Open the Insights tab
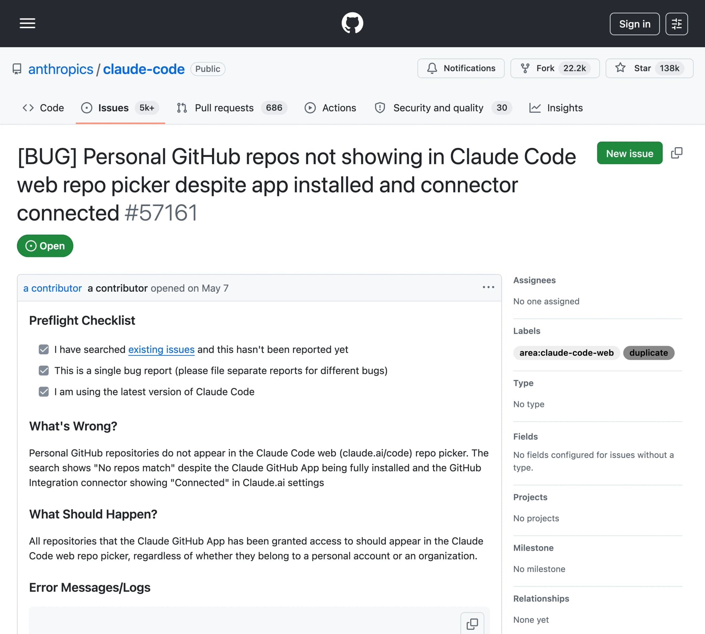 [556, 108]
